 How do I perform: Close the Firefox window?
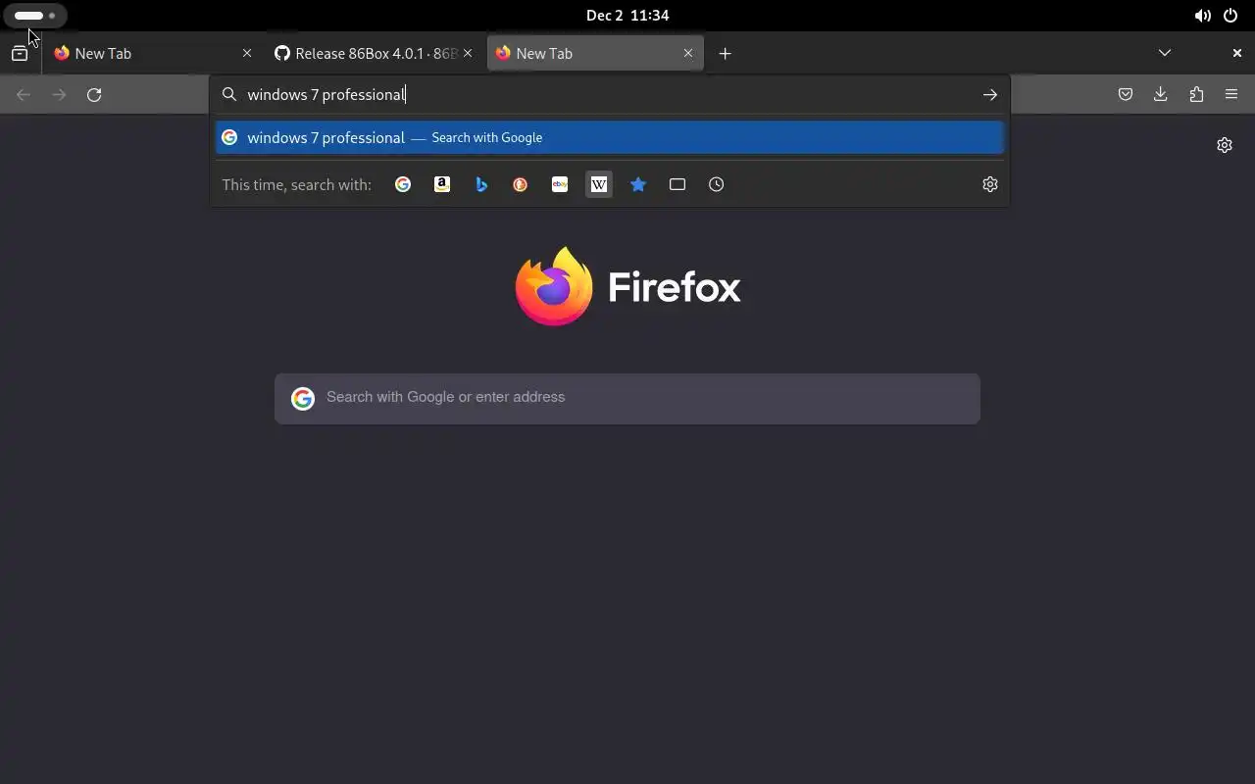pos(1237,53)
